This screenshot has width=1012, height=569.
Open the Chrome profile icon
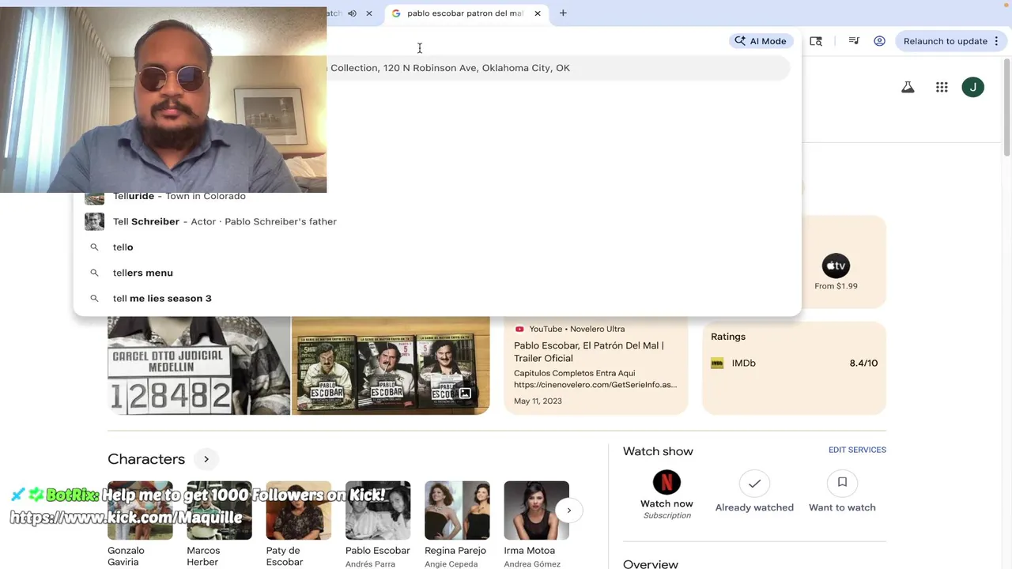pos(879,41)
